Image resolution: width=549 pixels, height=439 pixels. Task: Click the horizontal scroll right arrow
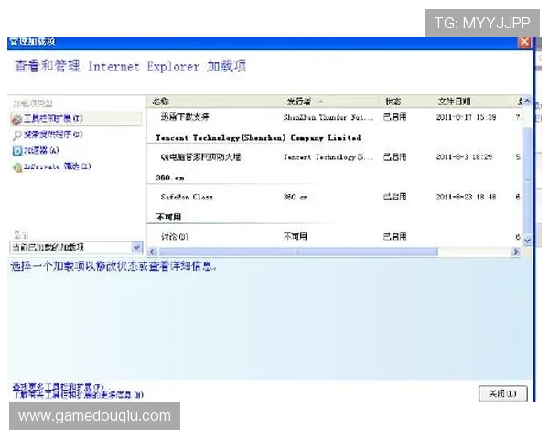tap(516, 252)
